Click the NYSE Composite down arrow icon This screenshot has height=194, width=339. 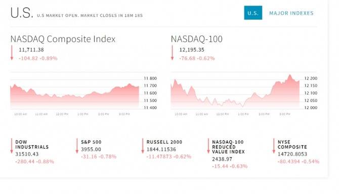(274, 146)
